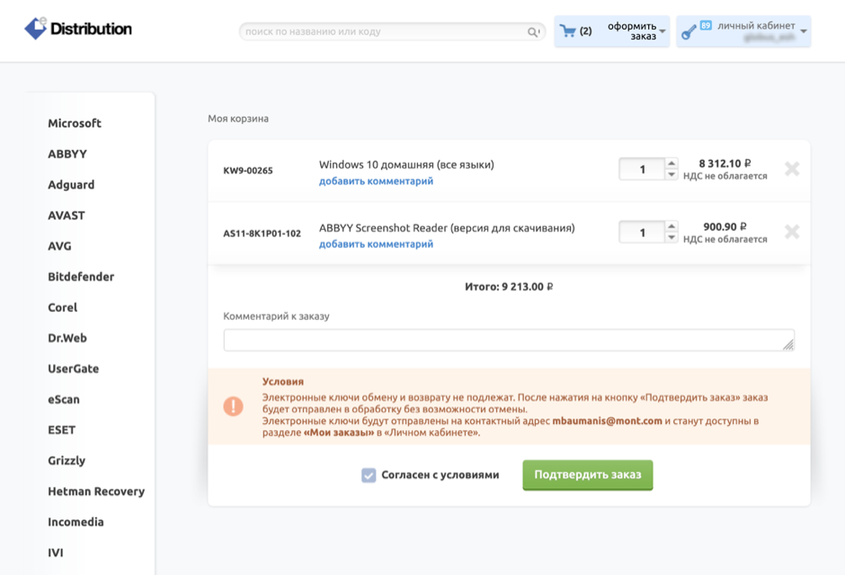Remove ABBYY Screenshot Reader with X icon
Viewport: 845px width, 575px height.
pyautogui.click(x=792, y=232)
